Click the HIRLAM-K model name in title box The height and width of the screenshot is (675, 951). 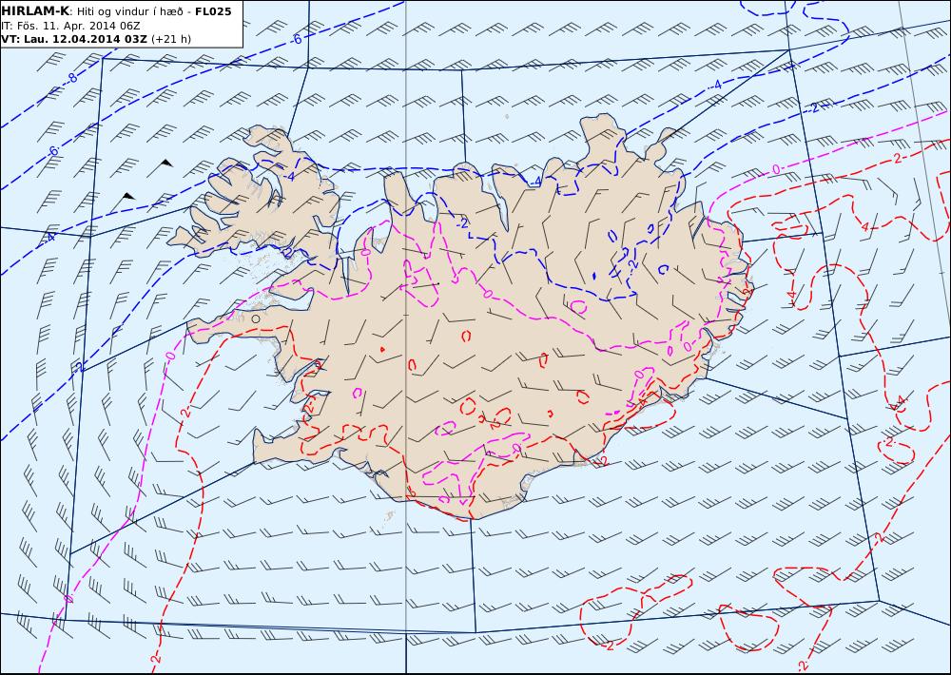click(35, 11)
